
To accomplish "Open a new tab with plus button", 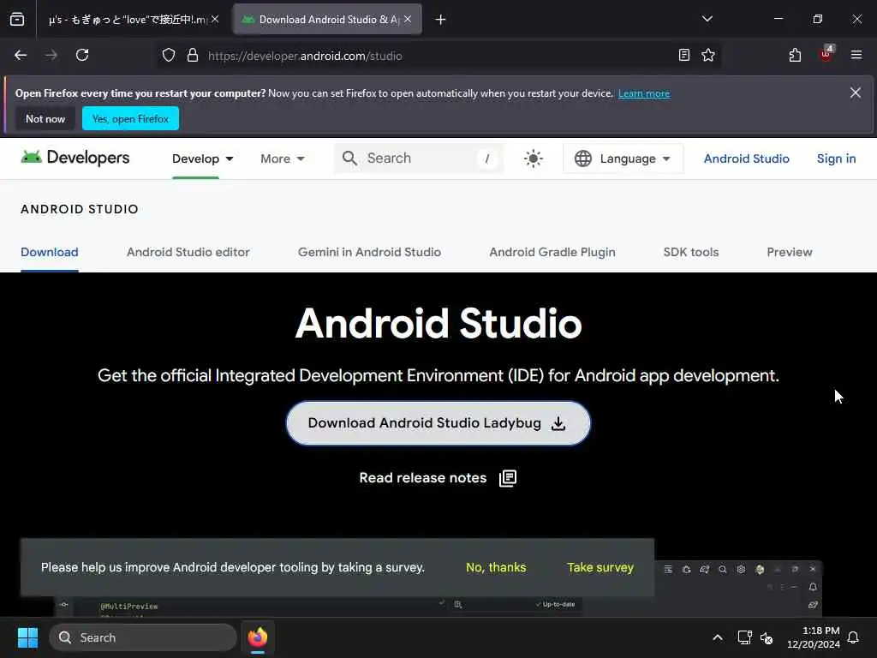I will pyautogui.click(x=441, y=20).
